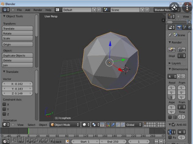Collapse the Dimensions panel
Screen dimensions: 193x144
(170, 69)
